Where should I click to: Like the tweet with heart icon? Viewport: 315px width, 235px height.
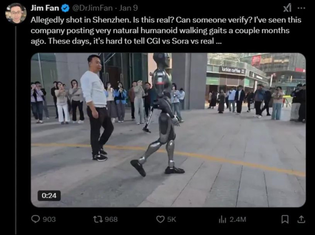pyautogui.click(x=160, y=219)
